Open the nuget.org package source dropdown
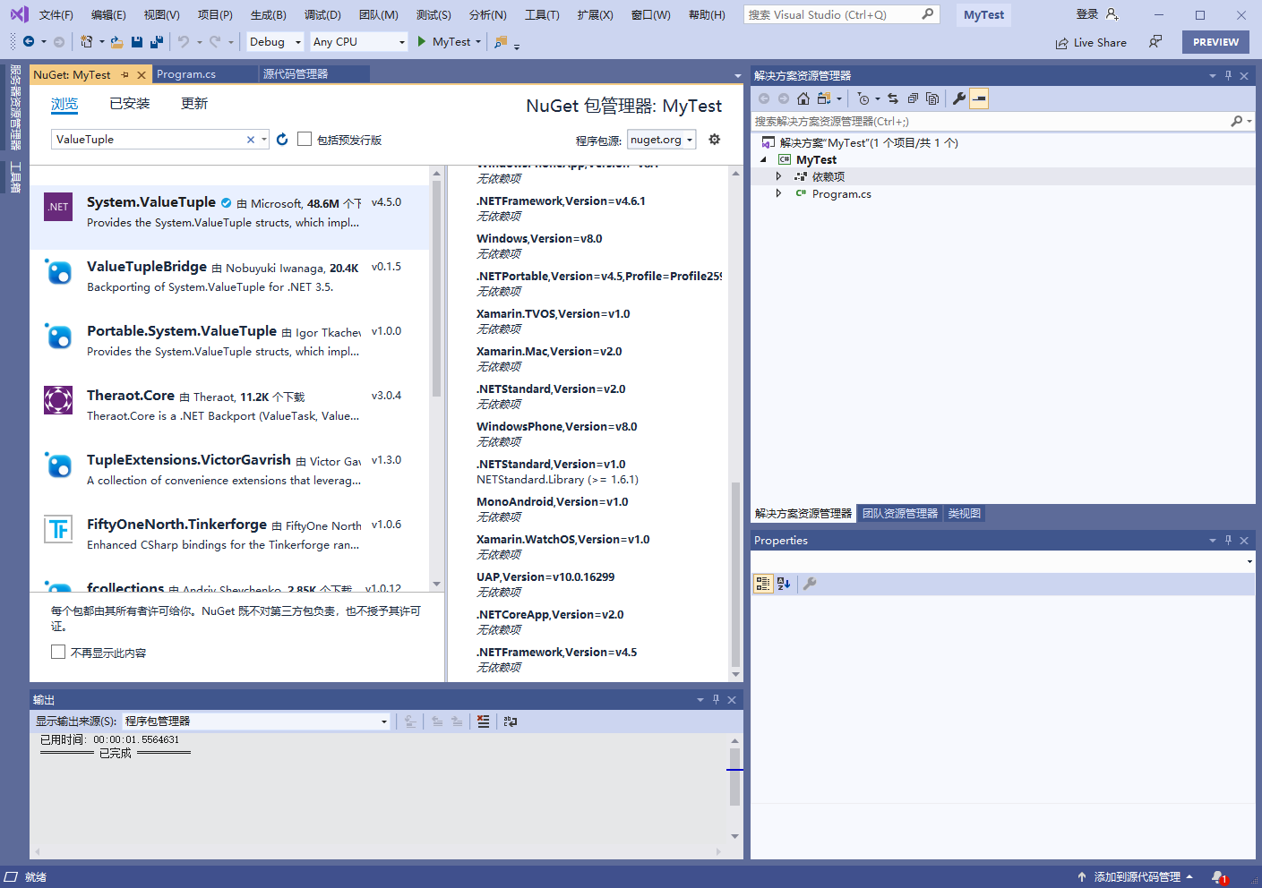This screenshot has width=1262, height=888. pos(662,140)
